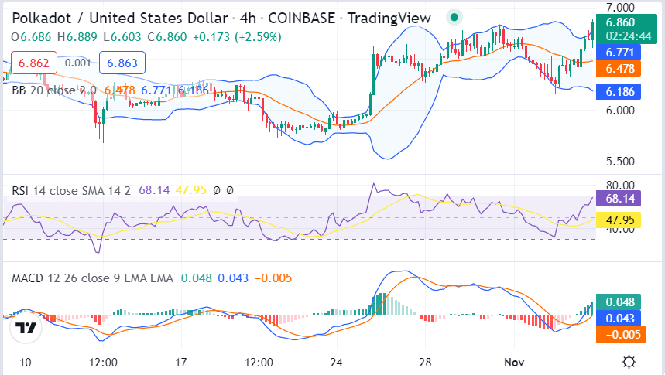Click the COINBASE exchange label
The height and width of the screenshot is (375, 665).
[302, 19]
